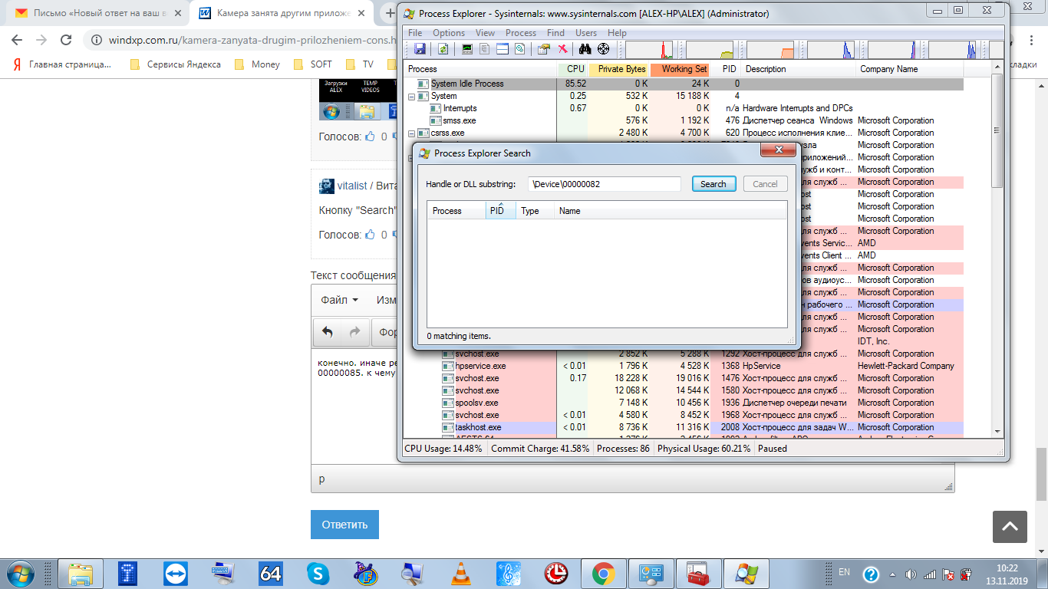Screen dimensions: 1048x589
Task: Click the binoculars Find Handle icon
Action: [585, 49]
